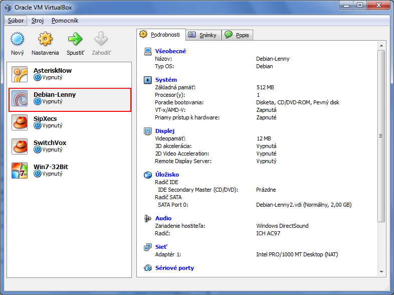
Task: Click the details panel vertical scrollbar thumb
Action: (x=381, y=136)
